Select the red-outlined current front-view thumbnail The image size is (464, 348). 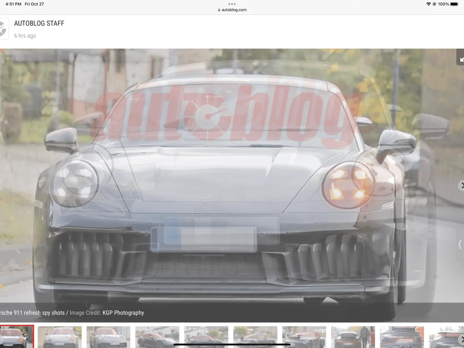tap(17, 337)
